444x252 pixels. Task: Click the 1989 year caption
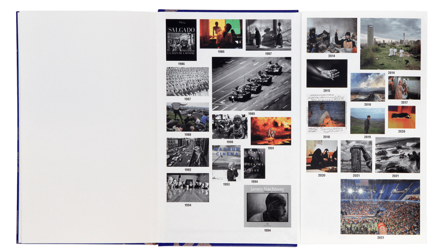tap(251, 114)
